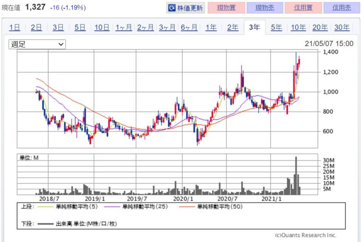Click the 信用売 button
Screen dimensions: 363x242
click(x=342, y=8)
